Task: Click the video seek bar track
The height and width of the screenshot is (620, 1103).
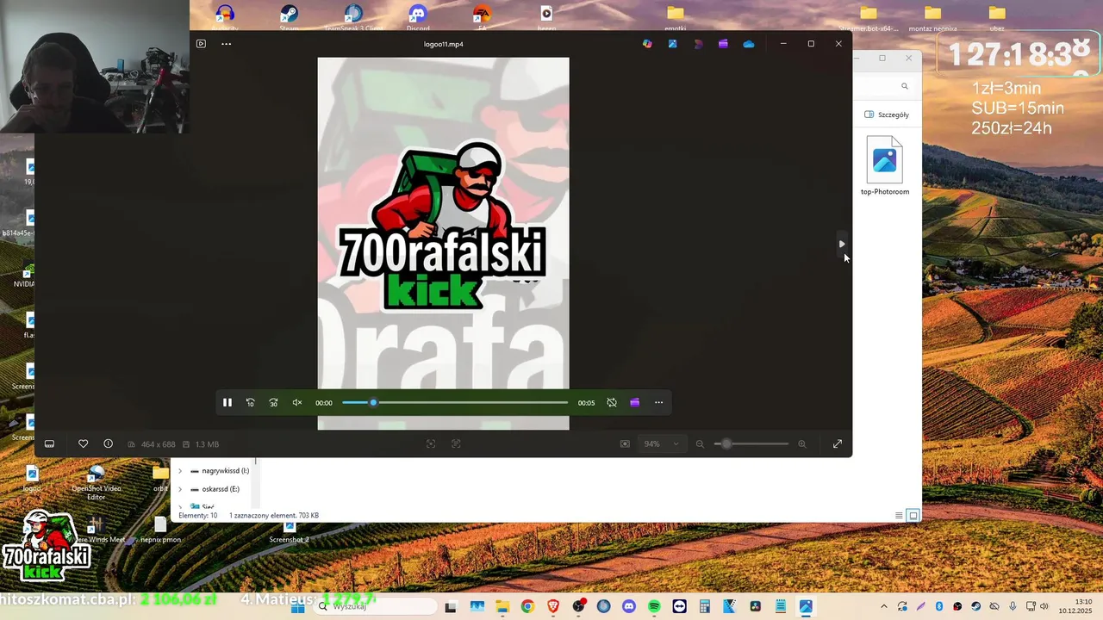Action: (x=455, y=402)
